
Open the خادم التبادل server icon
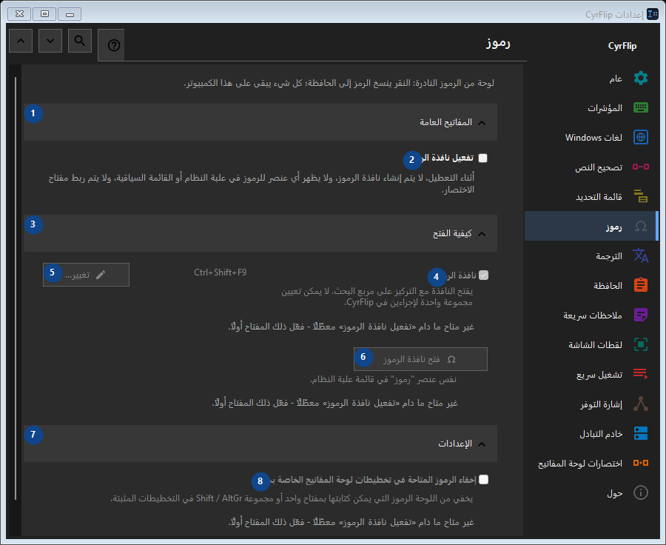point(641,433)
